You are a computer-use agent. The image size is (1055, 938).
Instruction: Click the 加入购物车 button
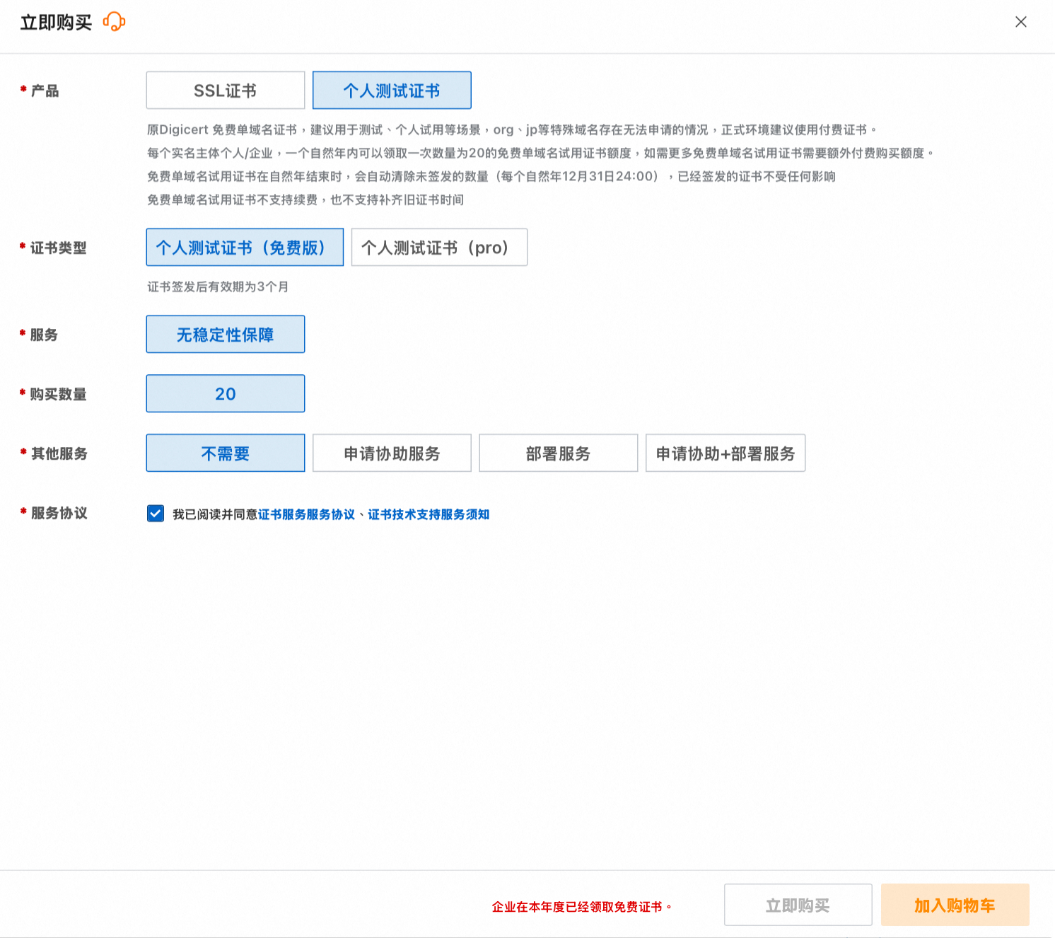(955, 905)
